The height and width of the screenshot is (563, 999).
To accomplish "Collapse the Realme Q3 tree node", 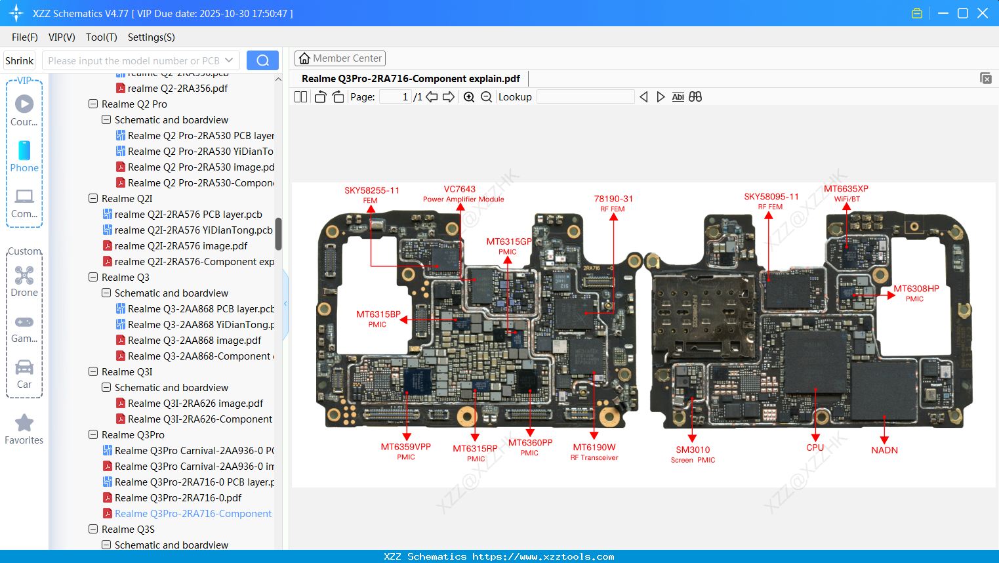I will [92, 277].
